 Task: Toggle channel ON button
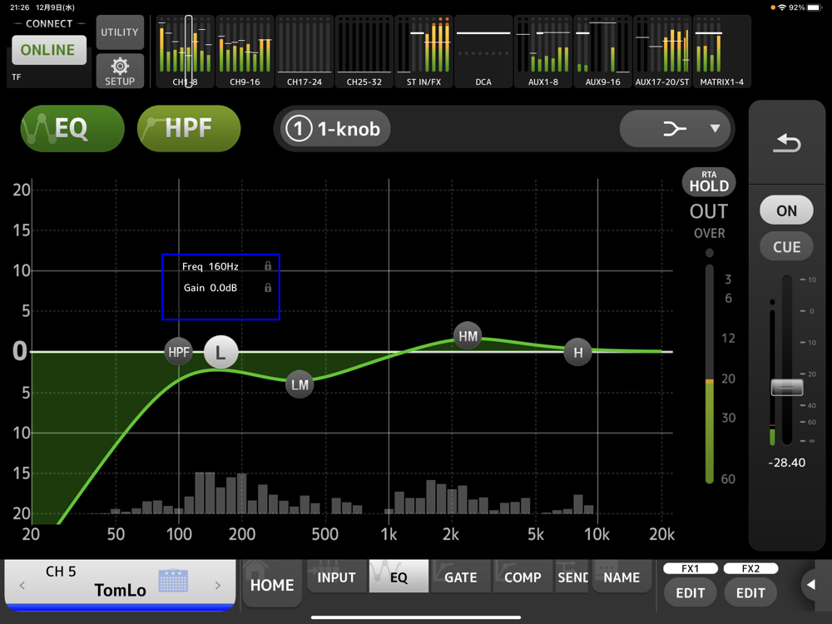pyautogui.click(x=786, y=210)
